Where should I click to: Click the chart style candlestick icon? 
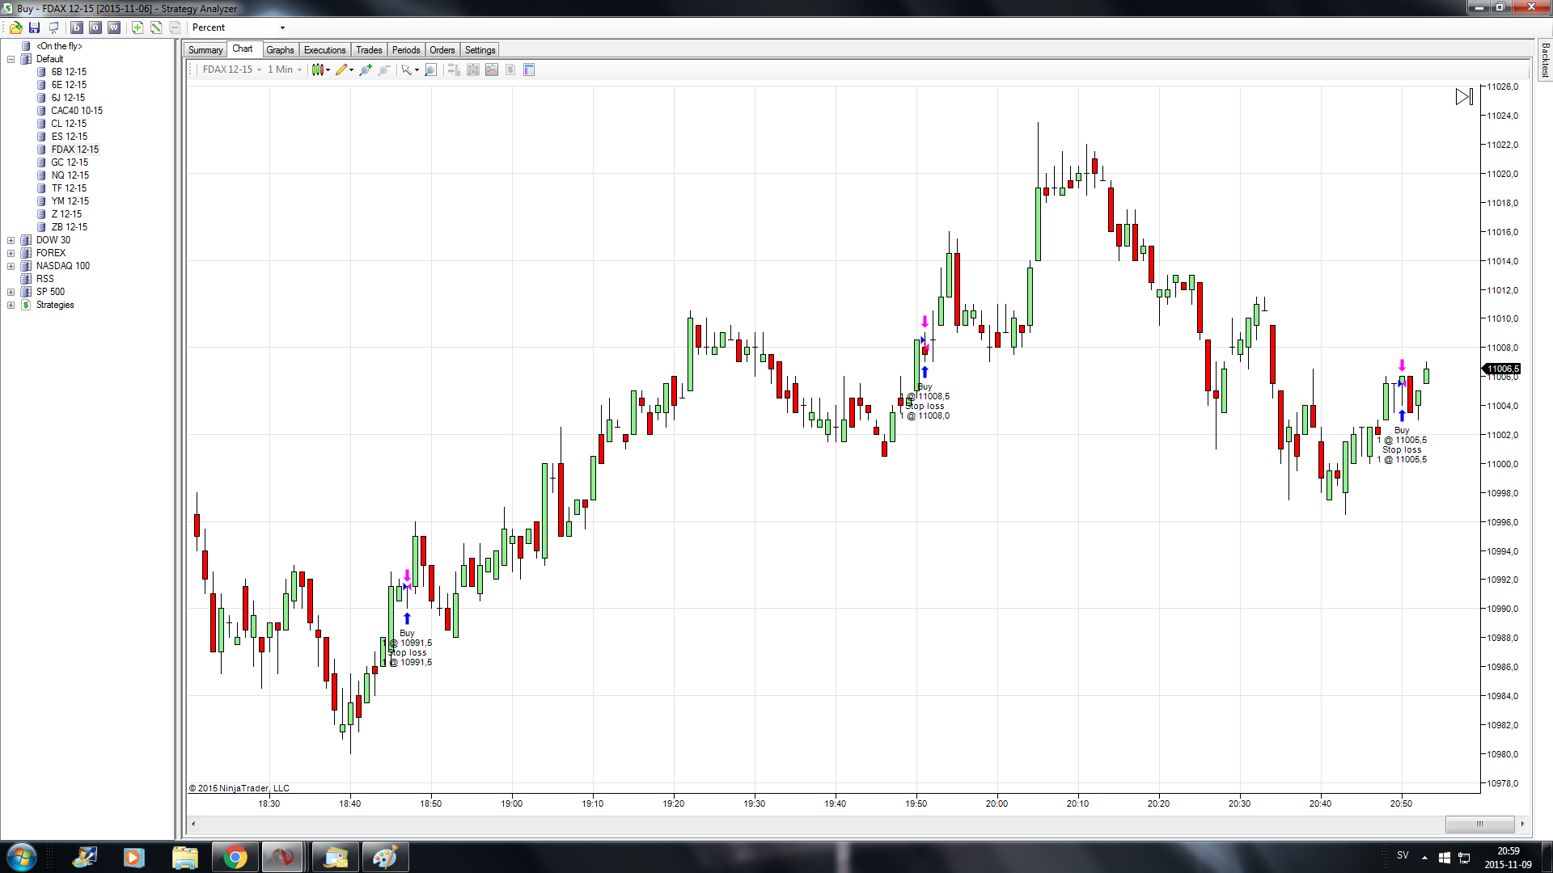(x=318, y=70)
